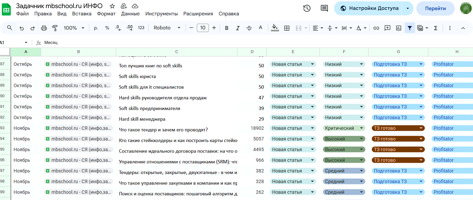
Task: Open the Расширения menu
Action: click(x=198, y=14)
